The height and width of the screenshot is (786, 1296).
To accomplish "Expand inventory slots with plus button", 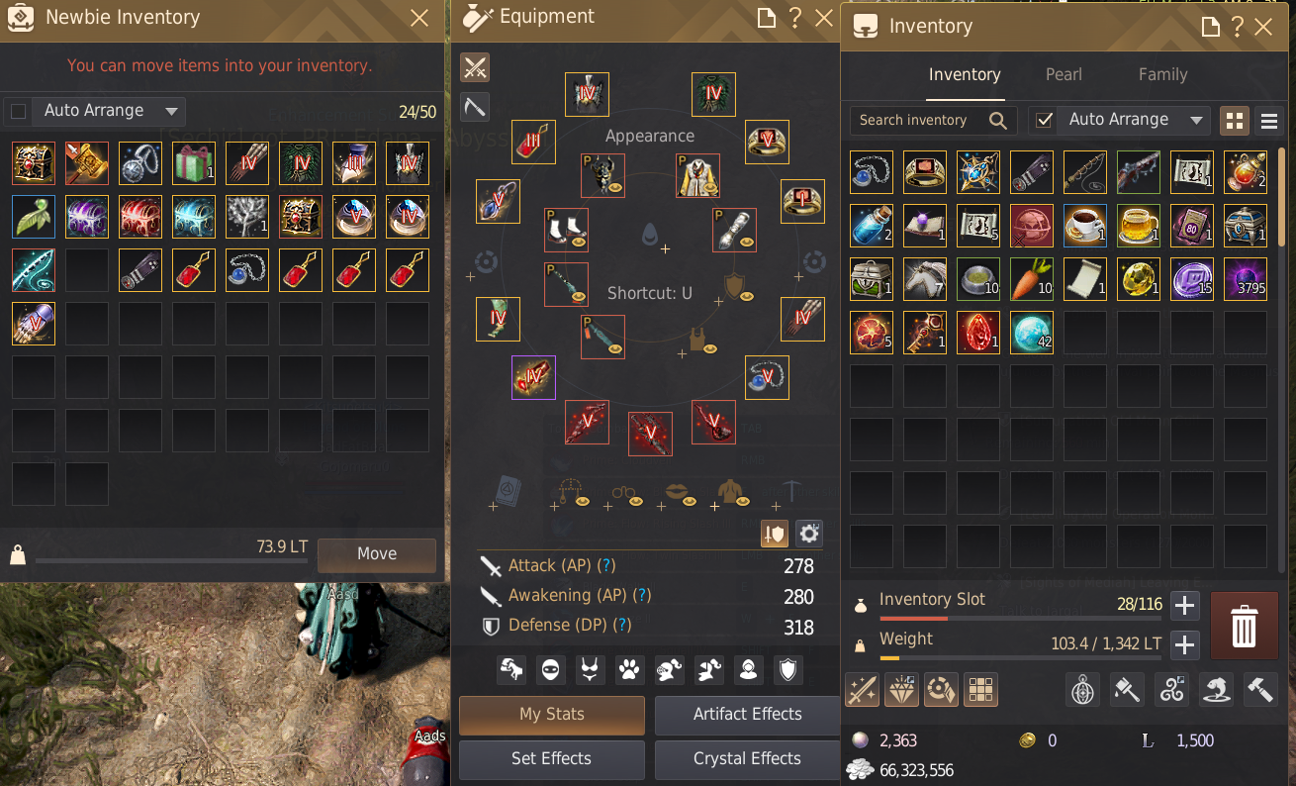I will click(x=1185, y=606).
